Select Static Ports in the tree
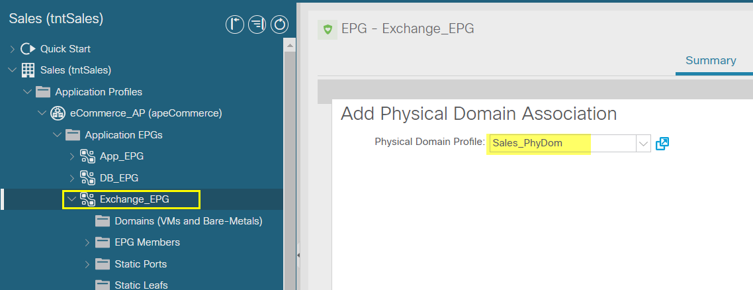 pos(141,264)
